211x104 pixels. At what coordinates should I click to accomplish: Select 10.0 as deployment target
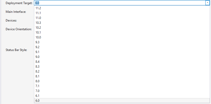click(x=38, y=37)
